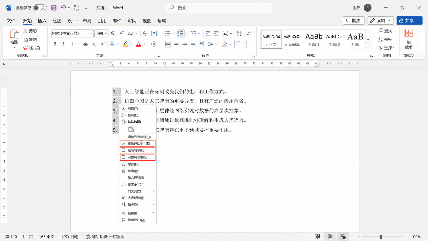The image size is (428, 241).
Task: Justify text alignment
Action: [193, 44]
